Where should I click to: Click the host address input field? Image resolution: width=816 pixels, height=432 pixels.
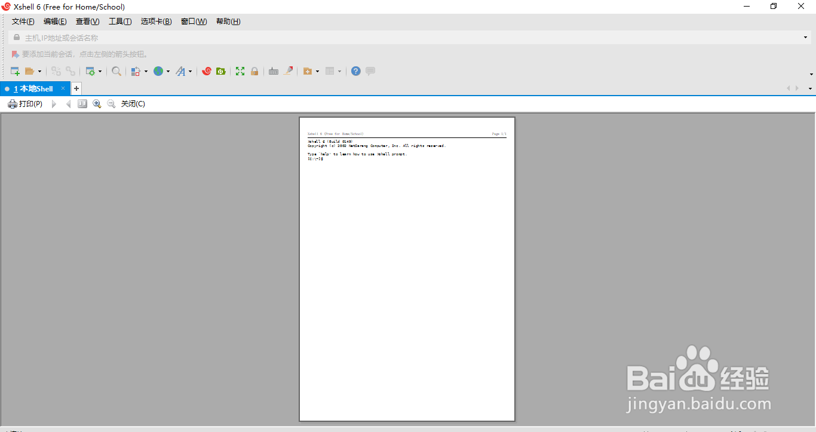point(410,38)
